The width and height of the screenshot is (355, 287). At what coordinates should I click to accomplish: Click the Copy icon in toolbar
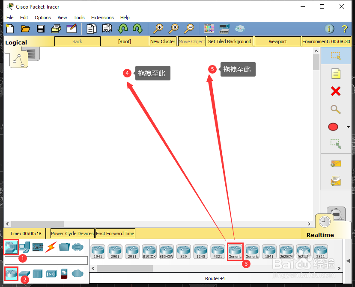tap(92, 29)
